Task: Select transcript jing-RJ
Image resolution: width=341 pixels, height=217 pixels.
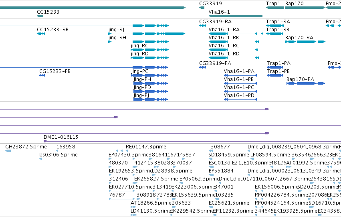Action: pos(116,30)
